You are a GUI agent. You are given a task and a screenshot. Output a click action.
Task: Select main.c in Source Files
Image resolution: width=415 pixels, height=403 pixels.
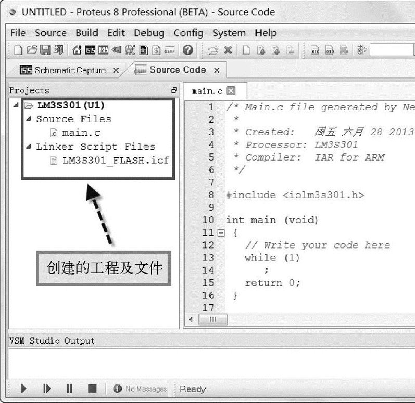tap(81, 133)
